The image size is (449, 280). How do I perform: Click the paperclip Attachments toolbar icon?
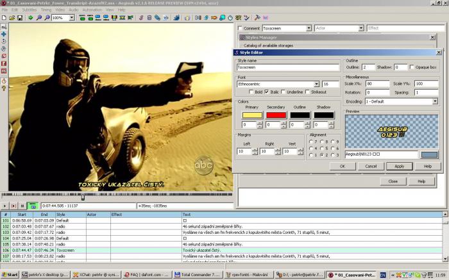click(x=157, y=18)
